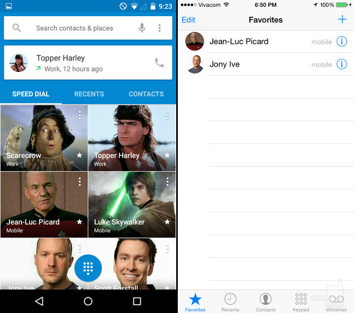Image resolution: width=354 pixels, height=313 pixels.
Task: Tap the voice search microphone icon
Action: coord(142,28)
